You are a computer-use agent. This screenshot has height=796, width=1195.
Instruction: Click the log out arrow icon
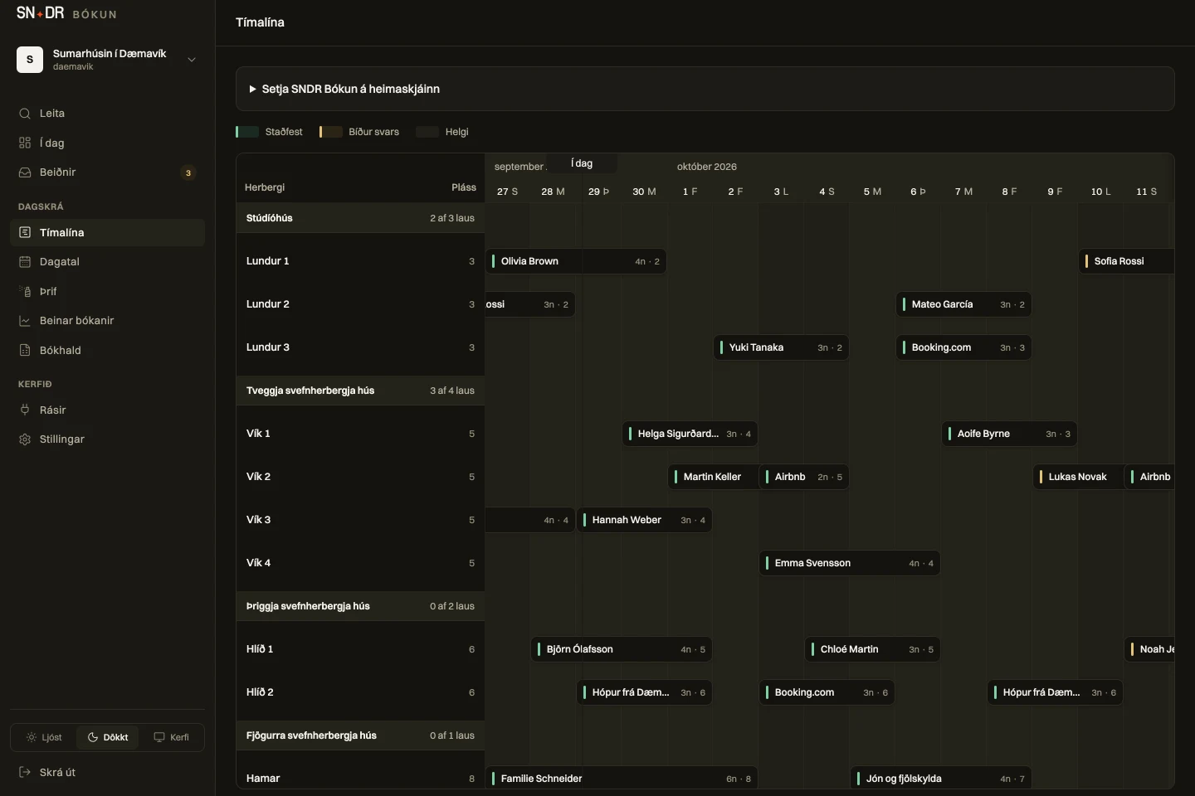(x=25, y=773)
